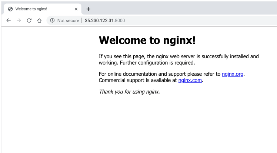This screenshot has width=277, height=153.
Task: Click the sentence Further configuration is required
Action: tap(157, 63)
